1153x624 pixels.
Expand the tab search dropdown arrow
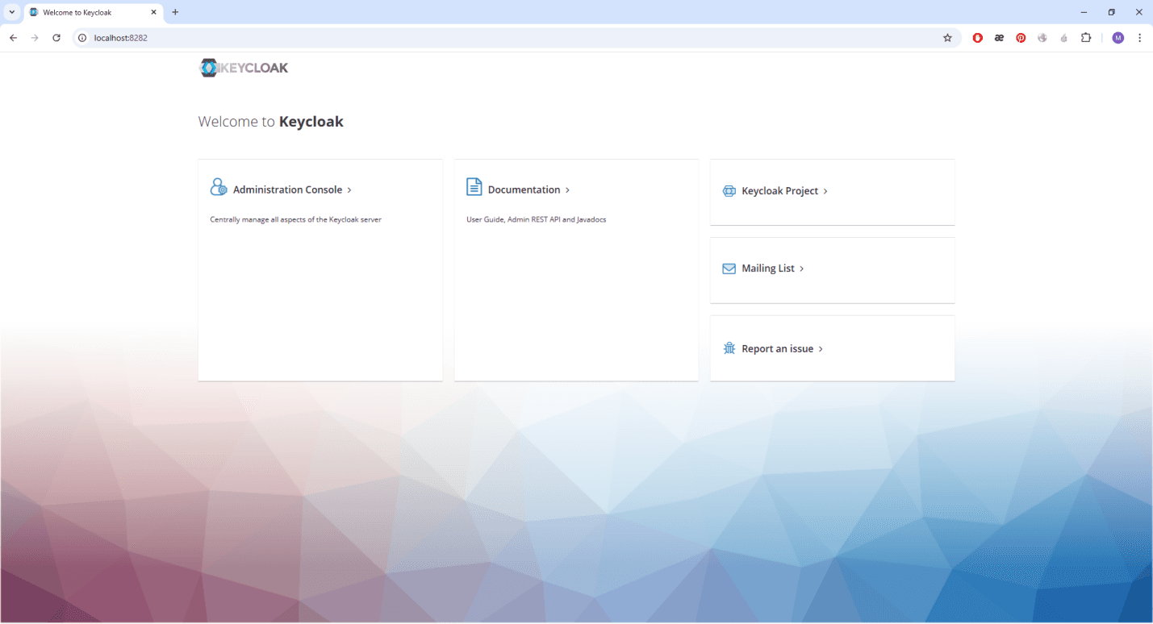pos(12,12)
